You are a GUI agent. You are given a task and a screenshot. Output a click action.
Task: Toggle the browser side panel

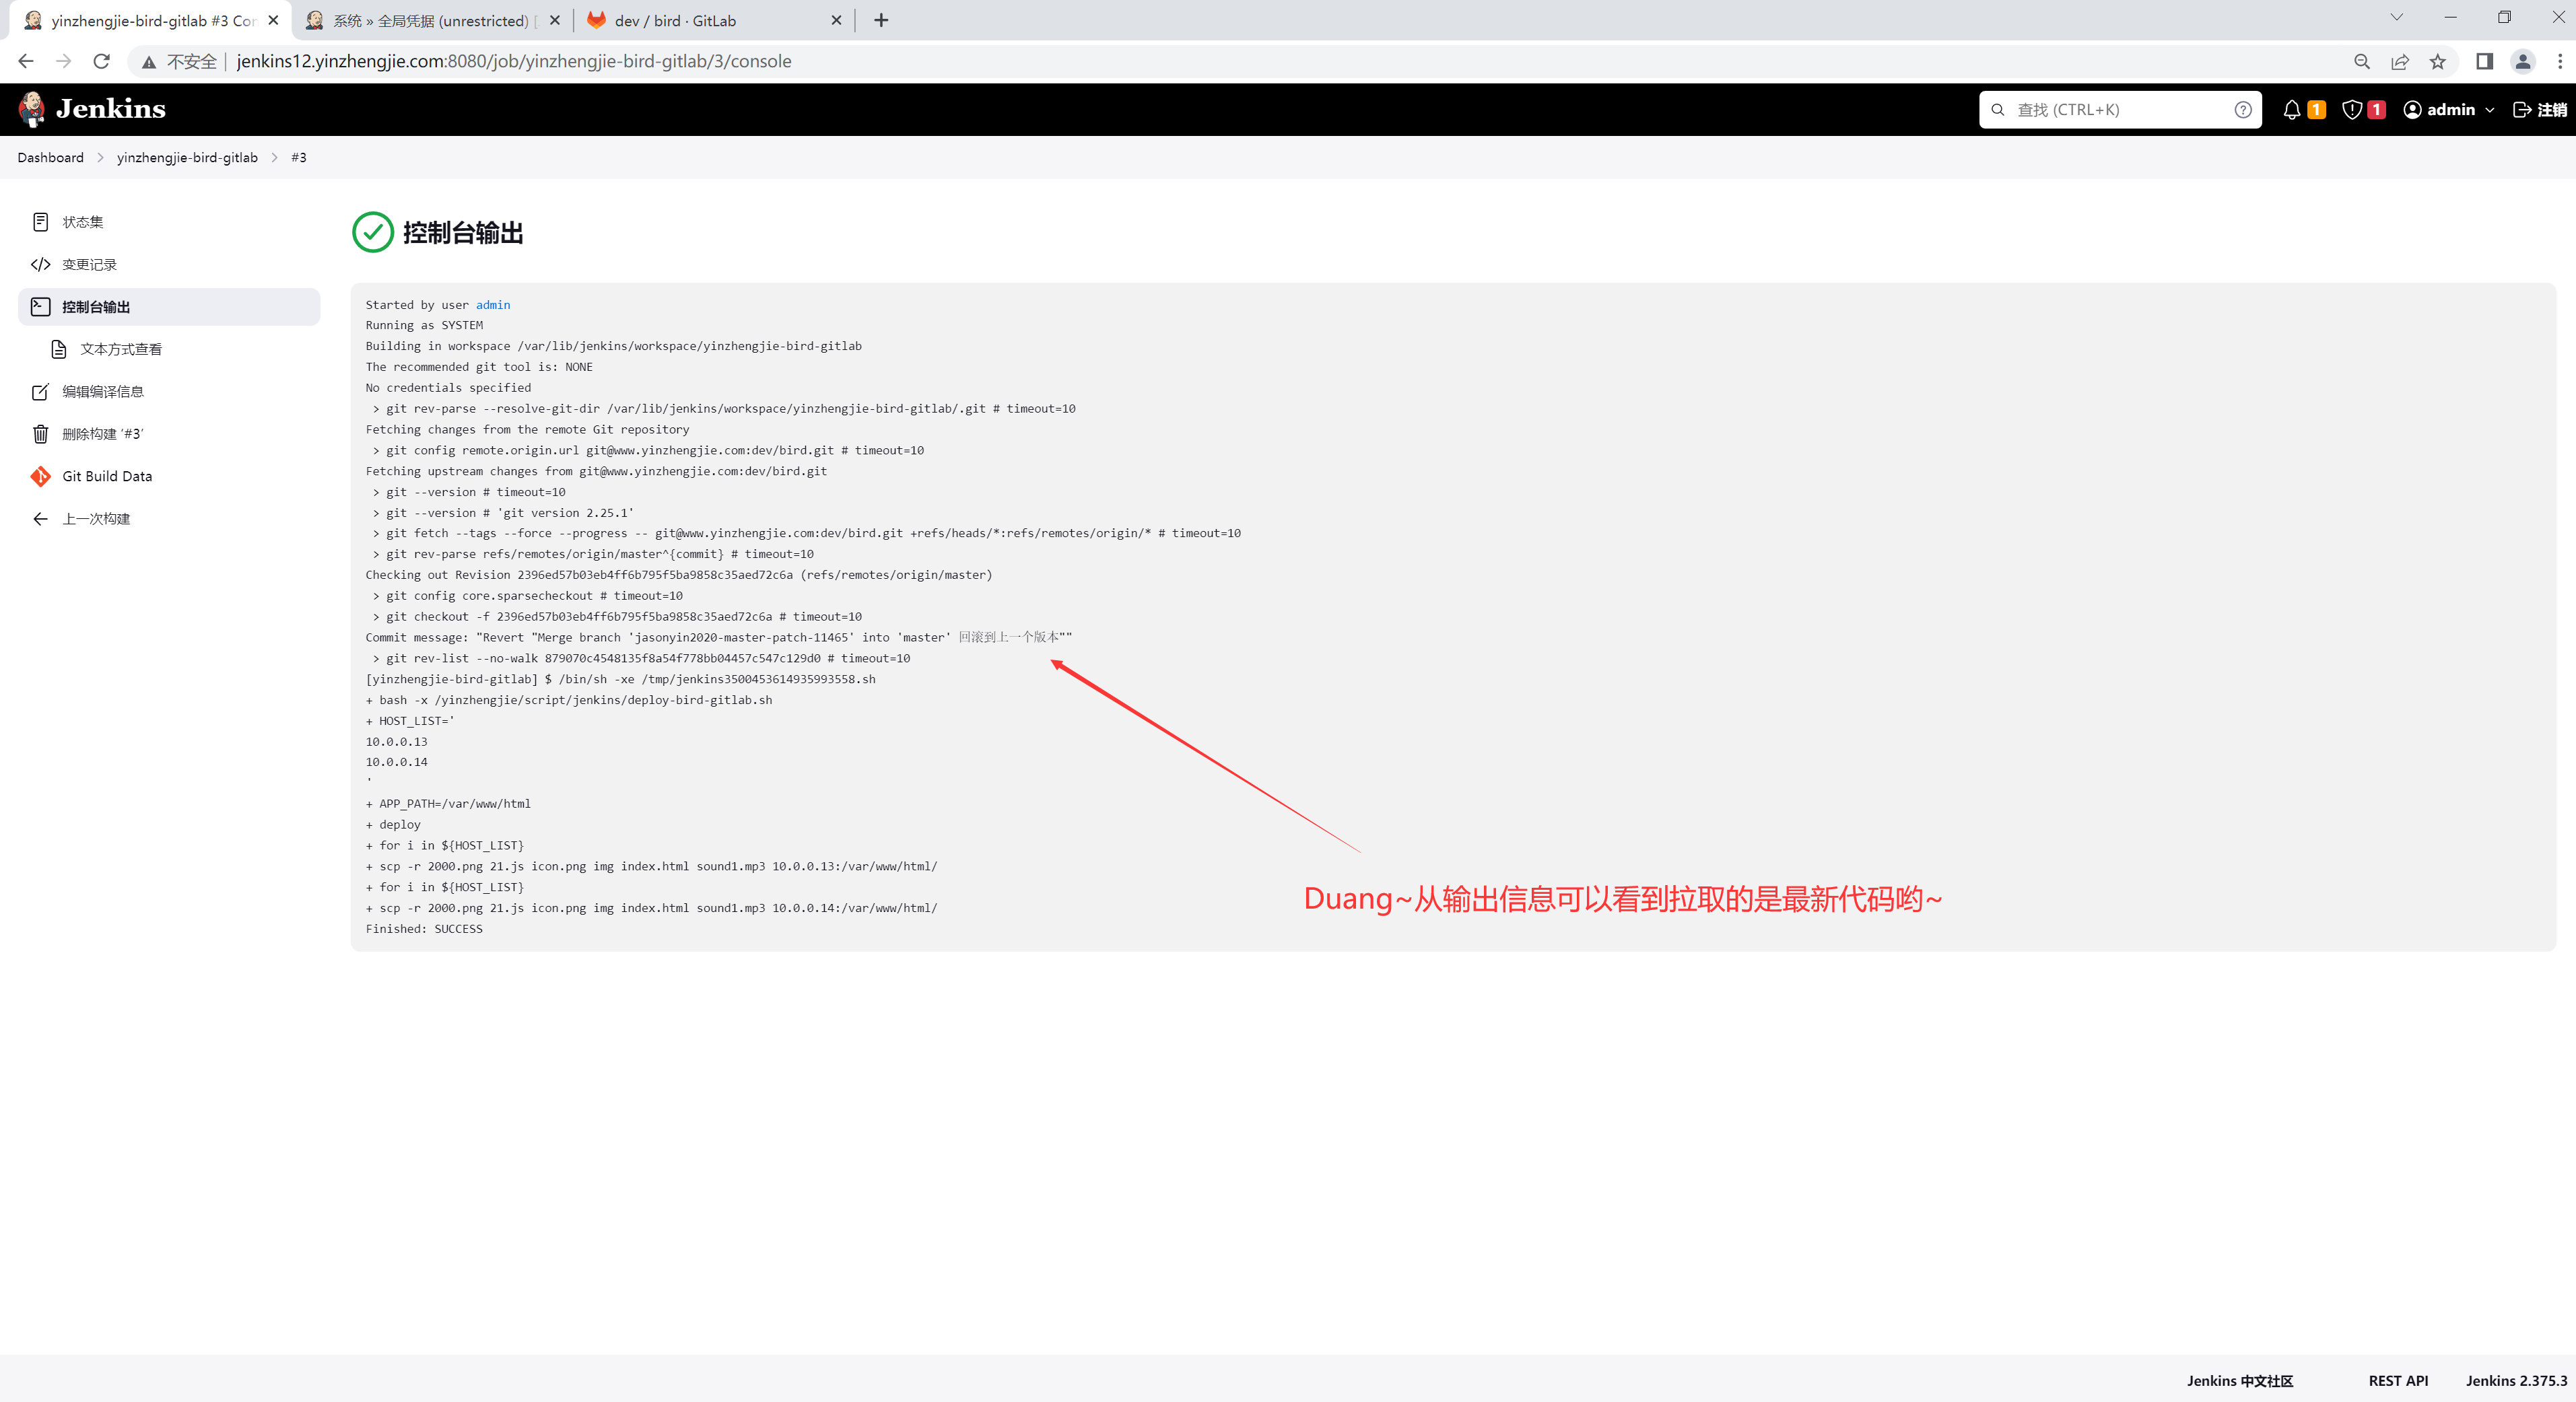click(x=2484, y=61)
